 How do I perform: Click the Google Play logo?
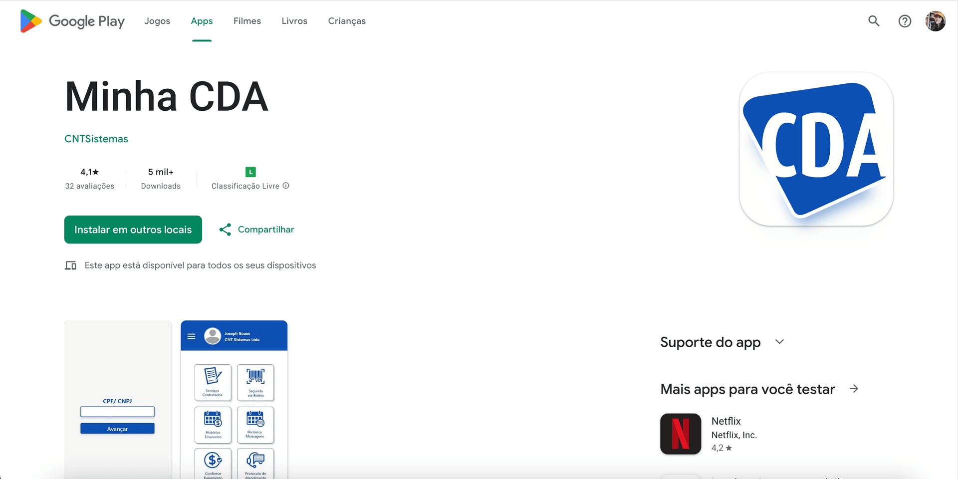coord(72,21)
